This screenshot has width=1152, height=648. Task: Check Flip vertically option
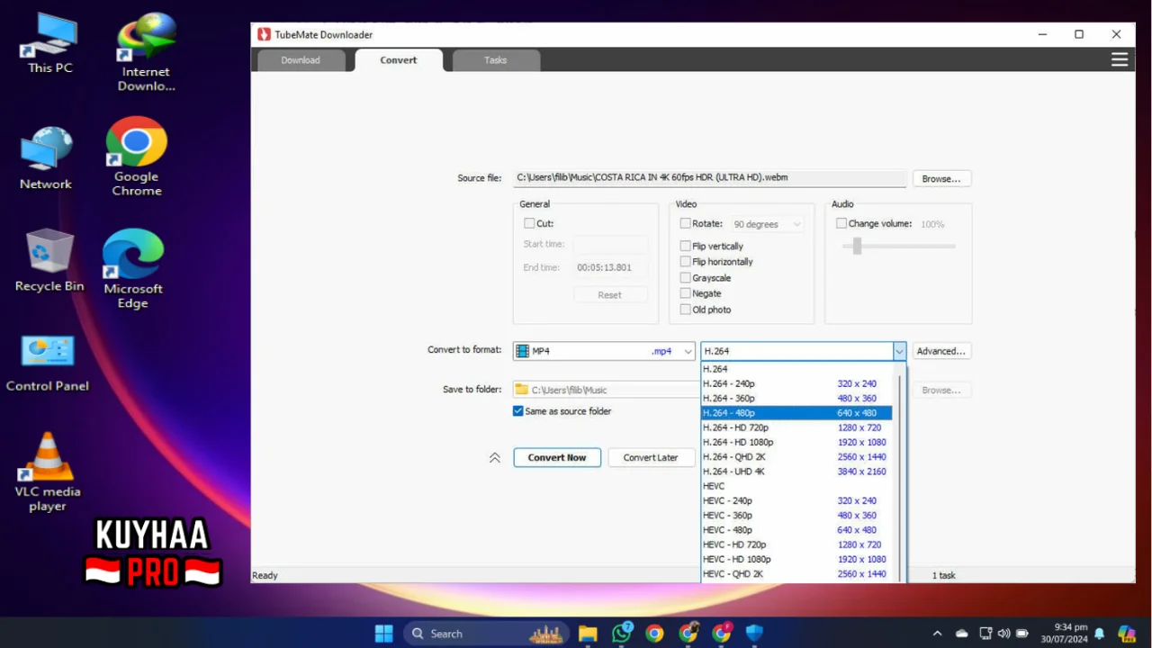(x=686, y=246)
